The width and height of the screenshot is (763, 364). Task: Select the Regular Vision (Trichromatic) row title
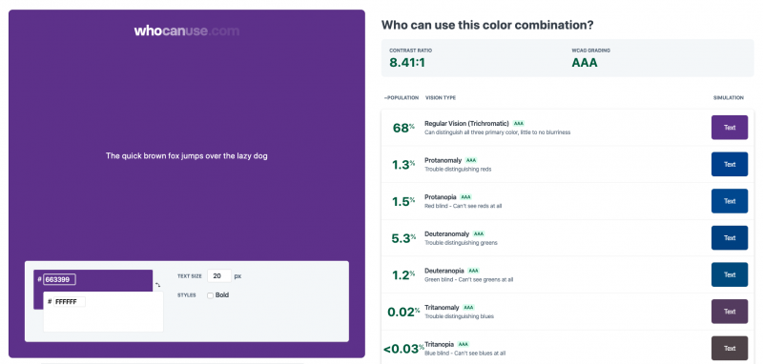click(x=466, y=124)
